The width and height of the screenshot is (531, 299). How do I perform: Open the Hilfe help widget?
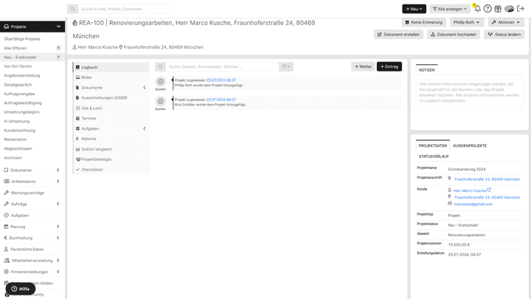[21, 289]
